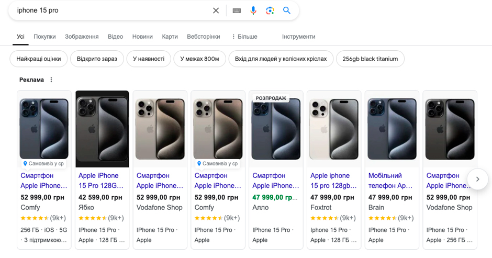
Task: Open Мобільний телефон Ap... link
Action: [x=390, y=181]
